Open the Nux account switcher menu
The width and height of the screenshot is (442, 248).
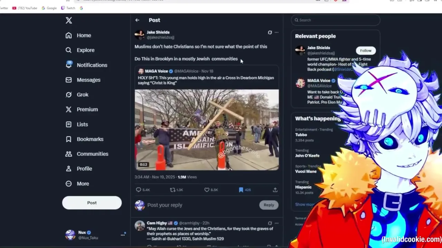point(95,235)
